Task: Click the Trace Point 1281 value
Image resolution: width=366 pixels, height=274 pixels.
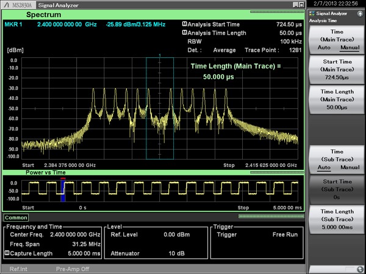Action: (x=295, y=50)
